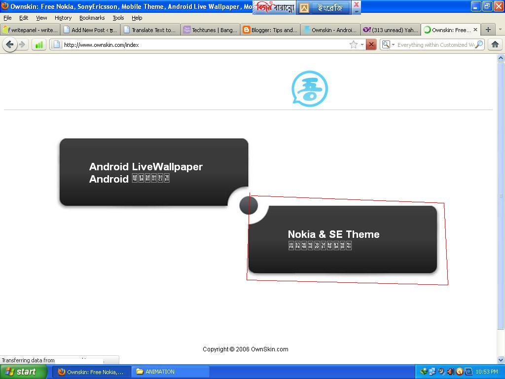This screenshot has height=379, width=505.
Task: Switch to the Add New Post tab
Action: (90, 30)
